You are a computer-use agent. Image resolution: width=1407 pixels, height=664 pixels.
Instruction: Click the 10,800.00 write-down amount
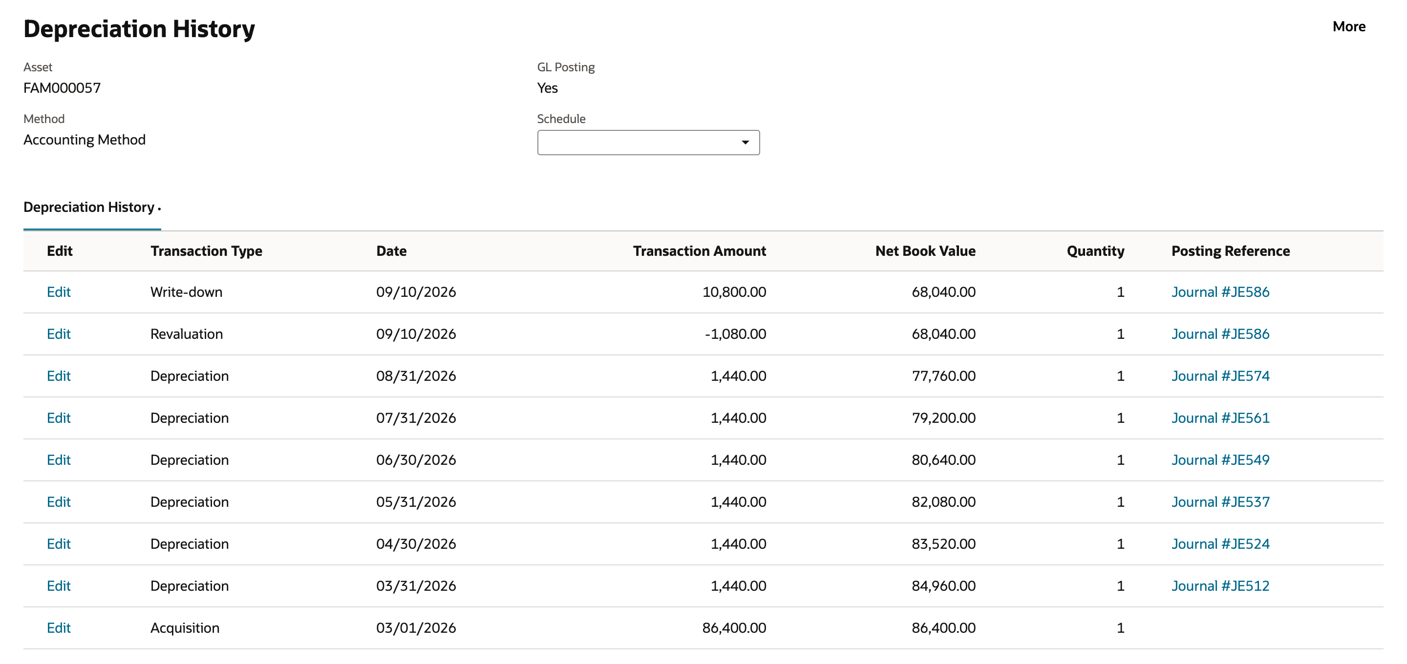pyautogui.click(x=734, y=292)
